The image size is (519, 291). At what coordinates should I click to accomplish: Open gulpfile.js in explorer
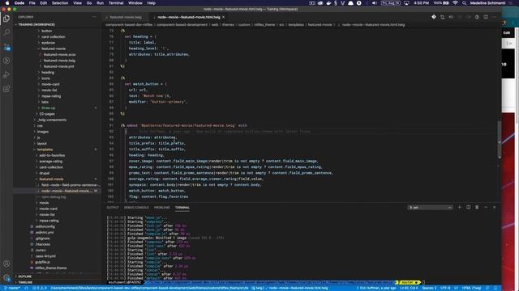42,262
